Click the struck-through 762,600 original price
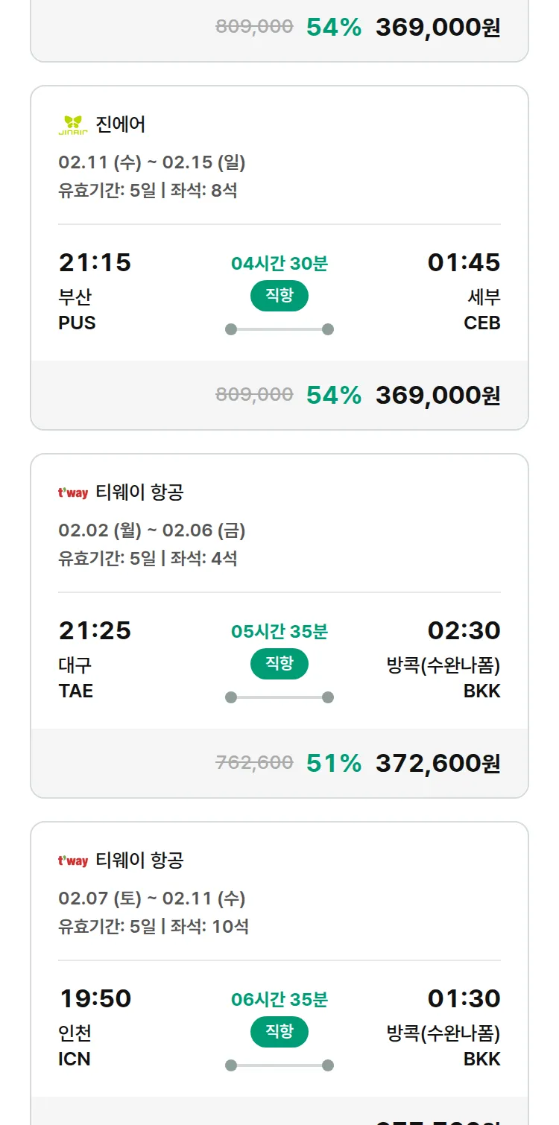559x1125 pixels. (x=254, y=763)
